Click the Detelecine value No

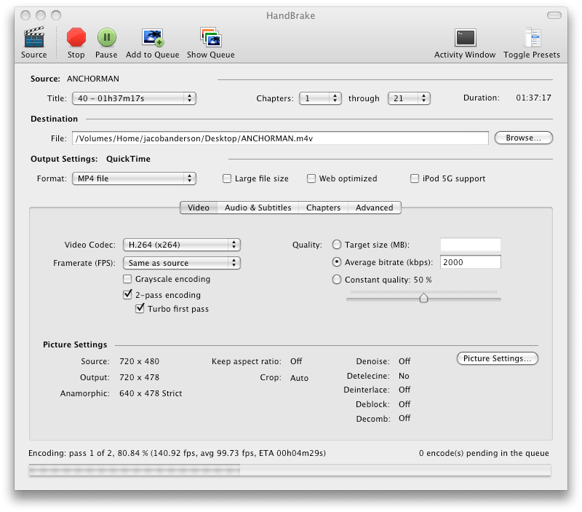pyautogui.click(x=404, y=376)
